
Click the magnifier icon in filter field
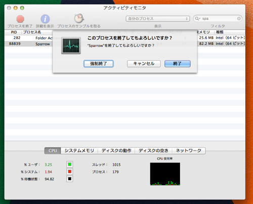(x=197, y=19)
